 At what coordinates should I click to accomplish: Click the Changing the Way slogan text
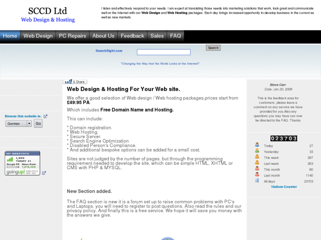pos(160,64)
